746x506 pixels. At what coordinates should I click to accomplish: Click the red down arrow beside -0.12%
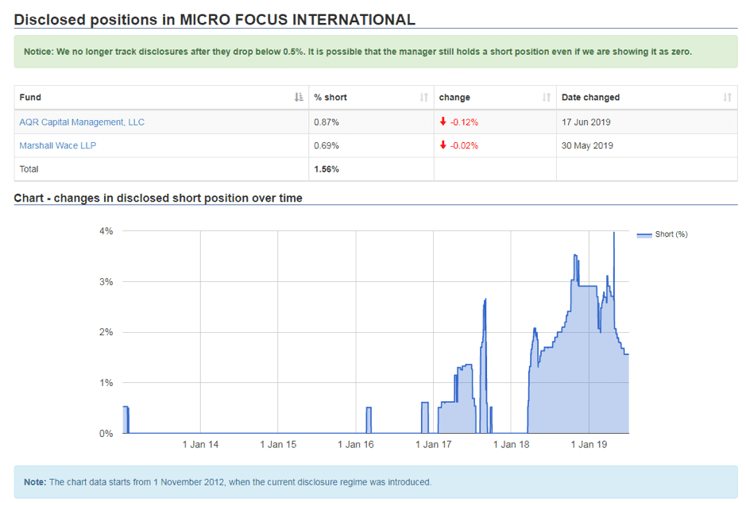(443, 122)
